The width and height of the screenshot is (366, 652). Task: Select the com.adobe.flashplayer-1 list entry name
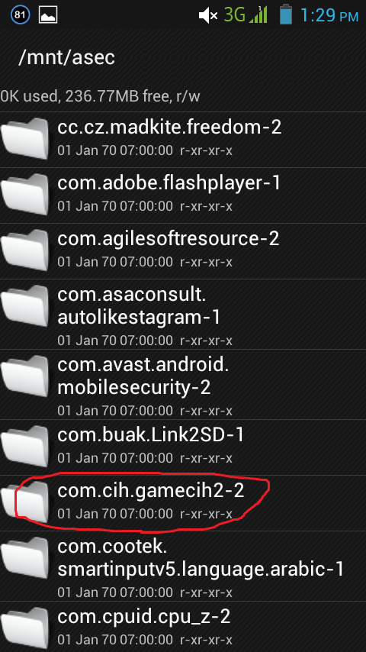point(169,183)
